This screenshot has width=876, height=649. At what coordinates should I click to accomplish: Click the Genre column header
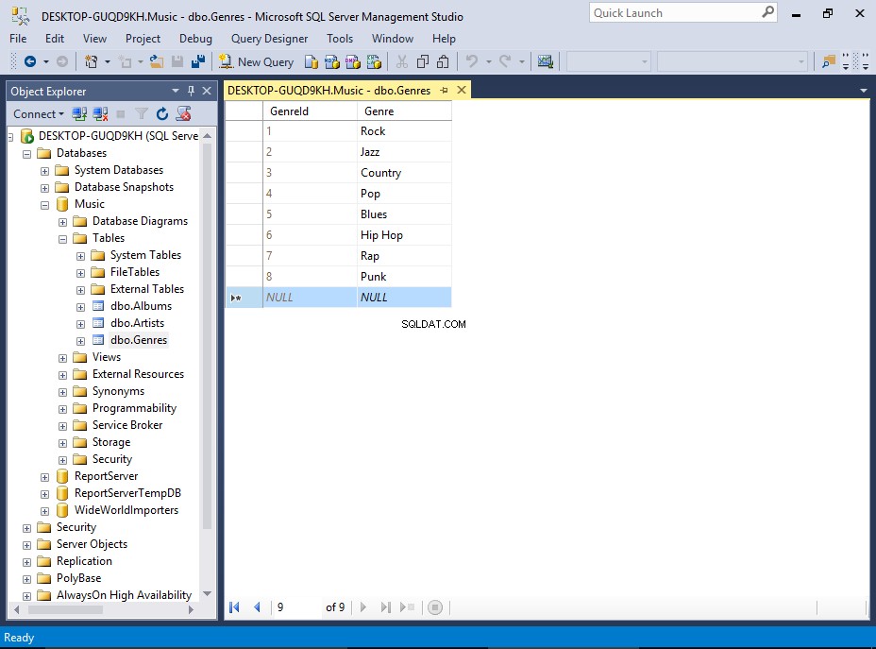coord(404,111)
